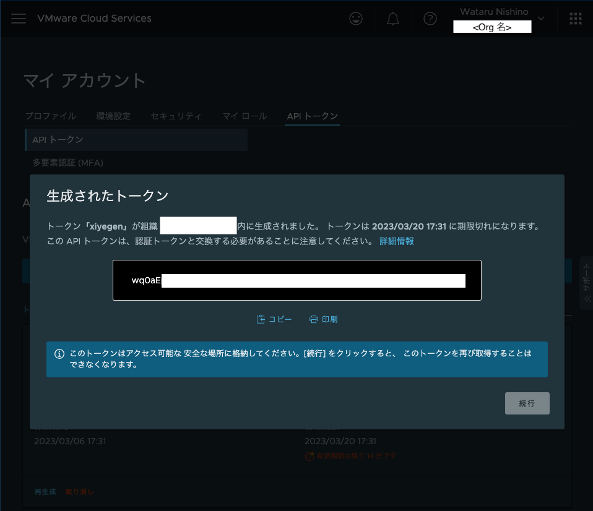This screenshot has height=511, width=593.
Task: Click the info icon in the warning banner
Action: click(x=59, y=353)
